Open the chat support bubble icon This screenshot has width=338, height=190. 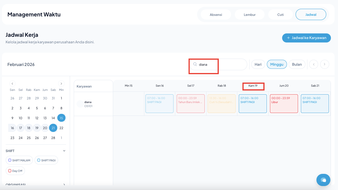coord(323,180)
